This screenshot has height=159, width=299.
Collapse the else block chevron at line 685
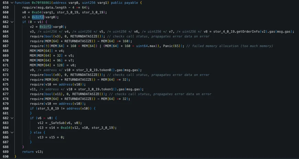pyautogui.click(x=12, y=133)
